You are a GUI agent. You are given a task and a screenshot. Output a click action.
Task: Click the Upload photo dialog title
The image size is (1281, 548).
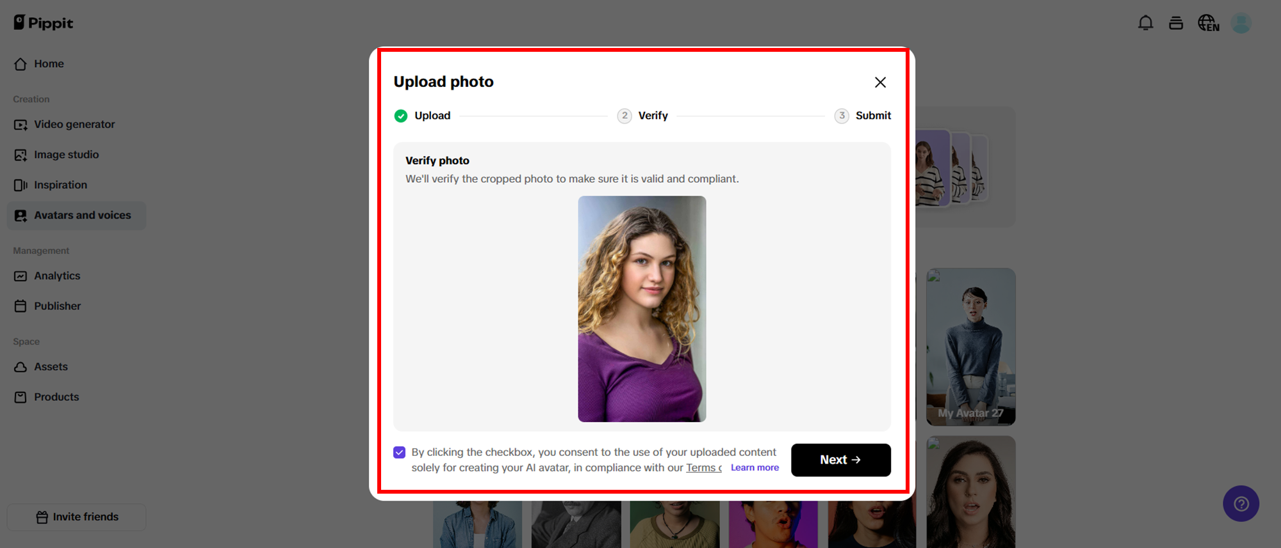tap(443, 82)
